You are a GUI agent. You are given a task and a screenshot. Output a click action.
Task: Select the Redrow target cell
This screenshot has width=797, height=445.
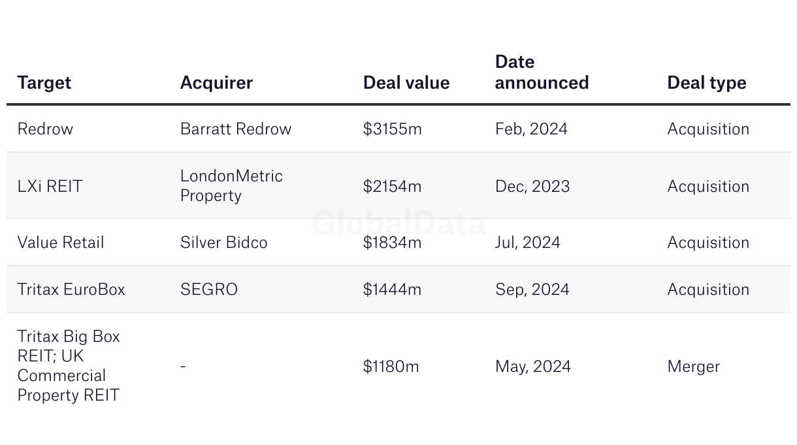click(45, 129)
